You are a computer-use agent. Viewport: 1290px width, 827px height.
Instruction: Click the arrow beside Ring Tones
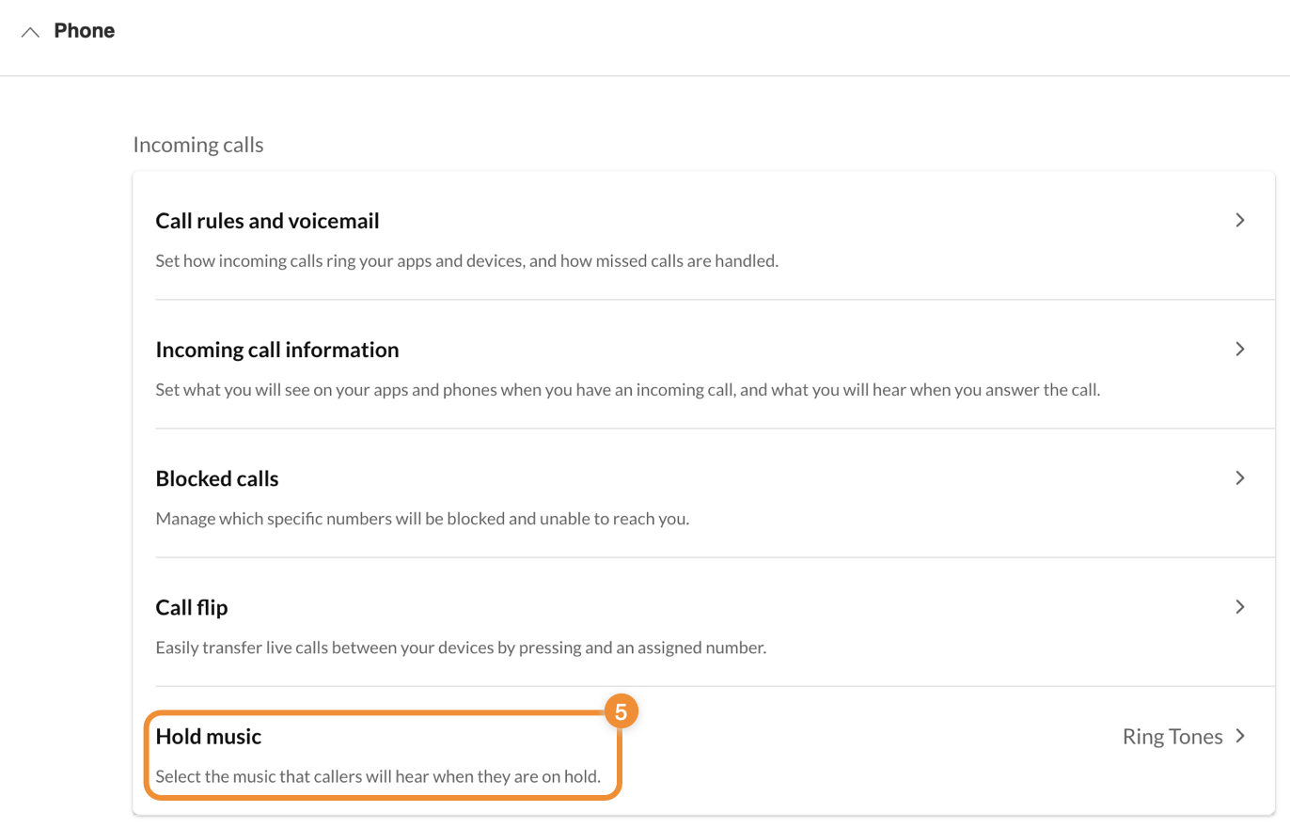1240,737
